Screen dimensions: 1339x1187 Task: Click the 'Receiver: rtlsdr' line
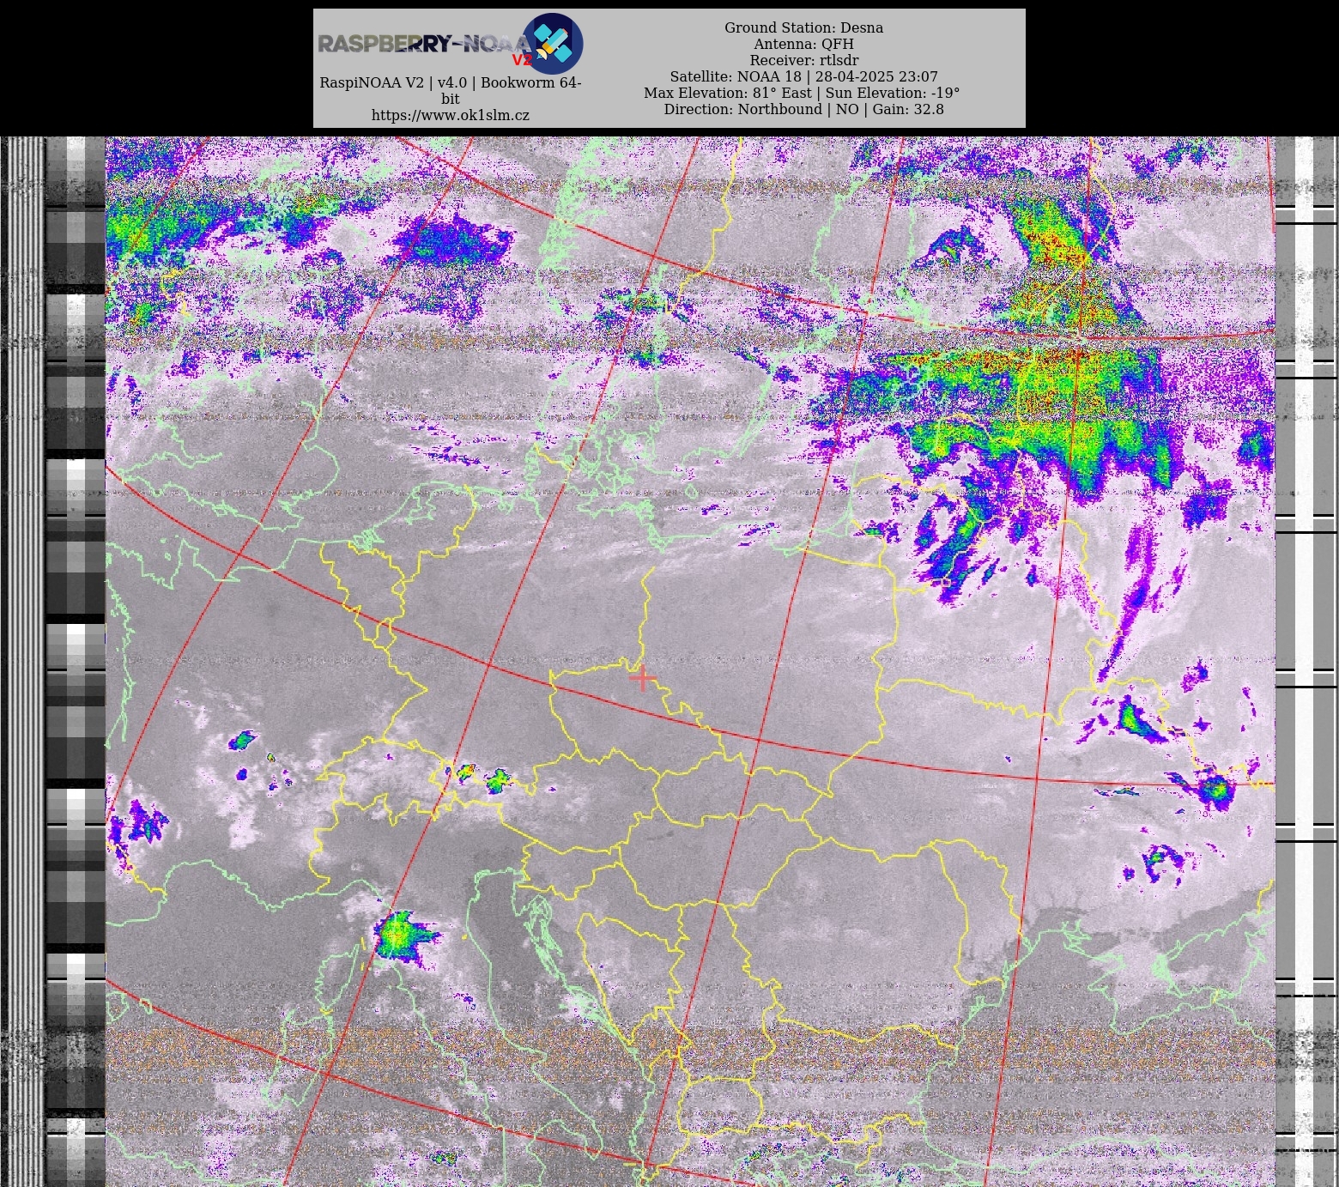[803, 60]
